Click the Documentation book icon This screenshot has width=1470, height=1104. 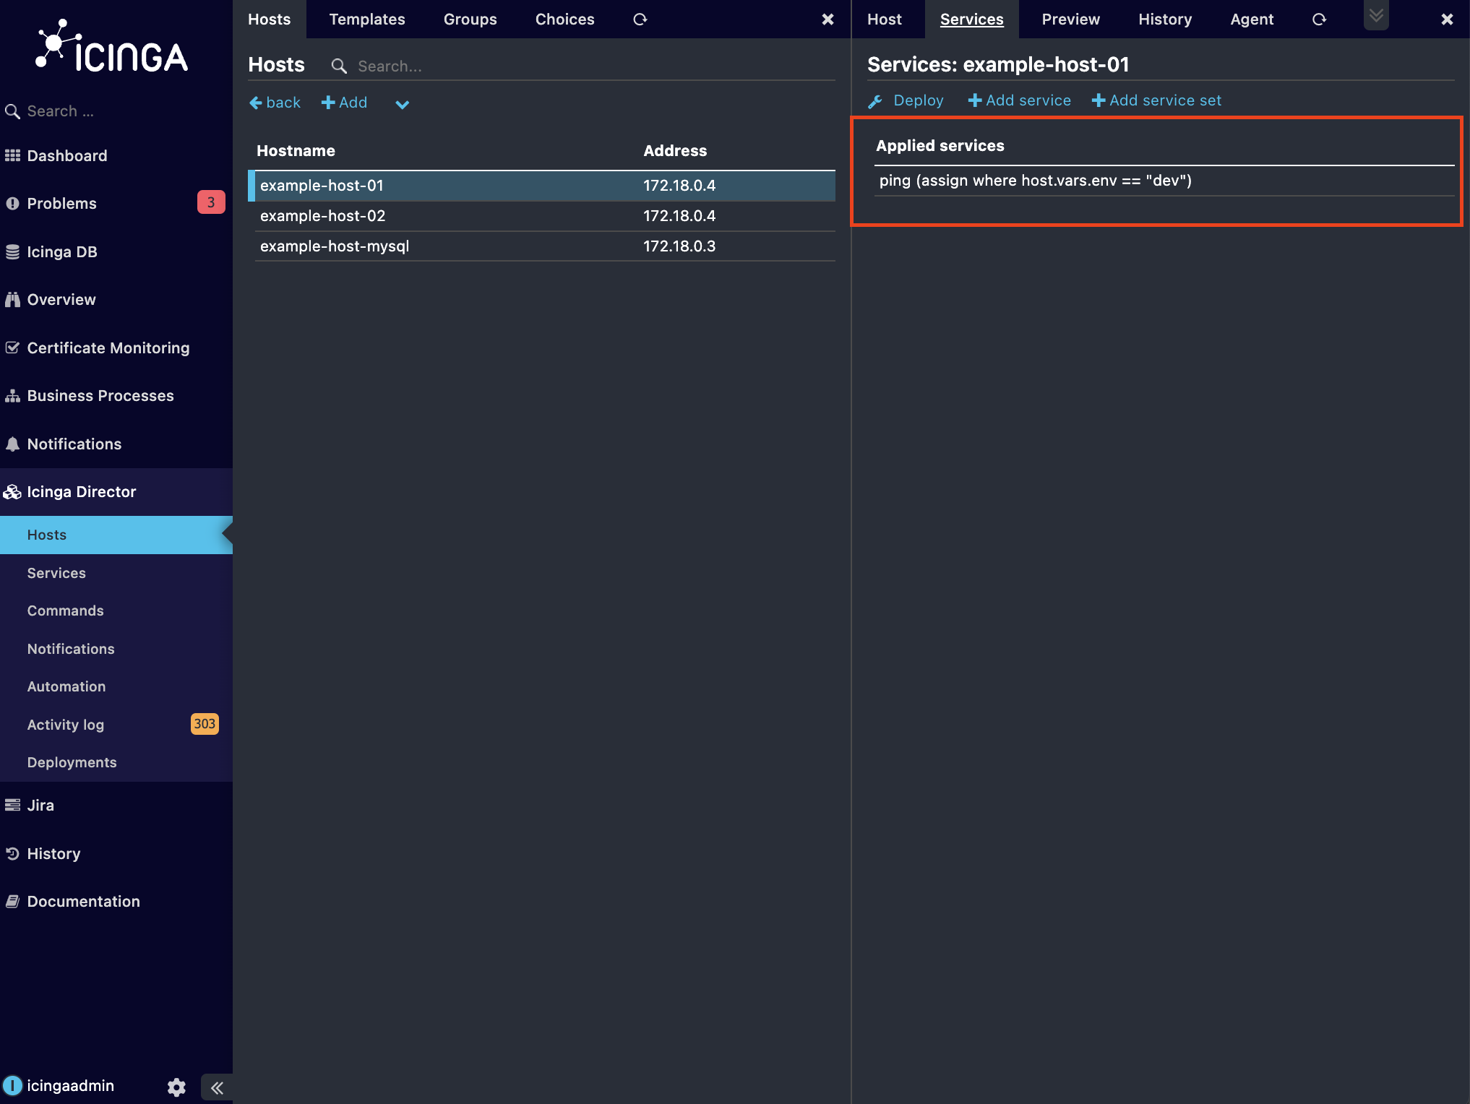click(12, 901)
